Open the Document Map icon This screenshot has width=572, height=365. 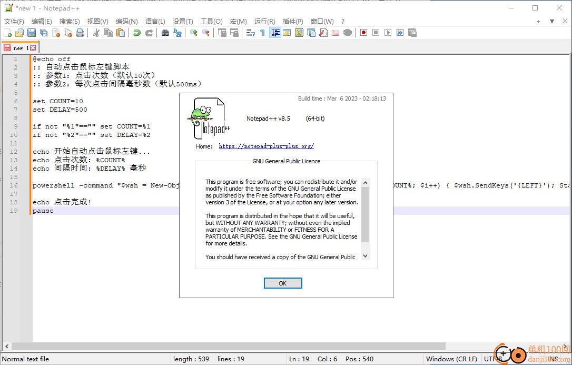pyautogui.click(x=299, y=33)
